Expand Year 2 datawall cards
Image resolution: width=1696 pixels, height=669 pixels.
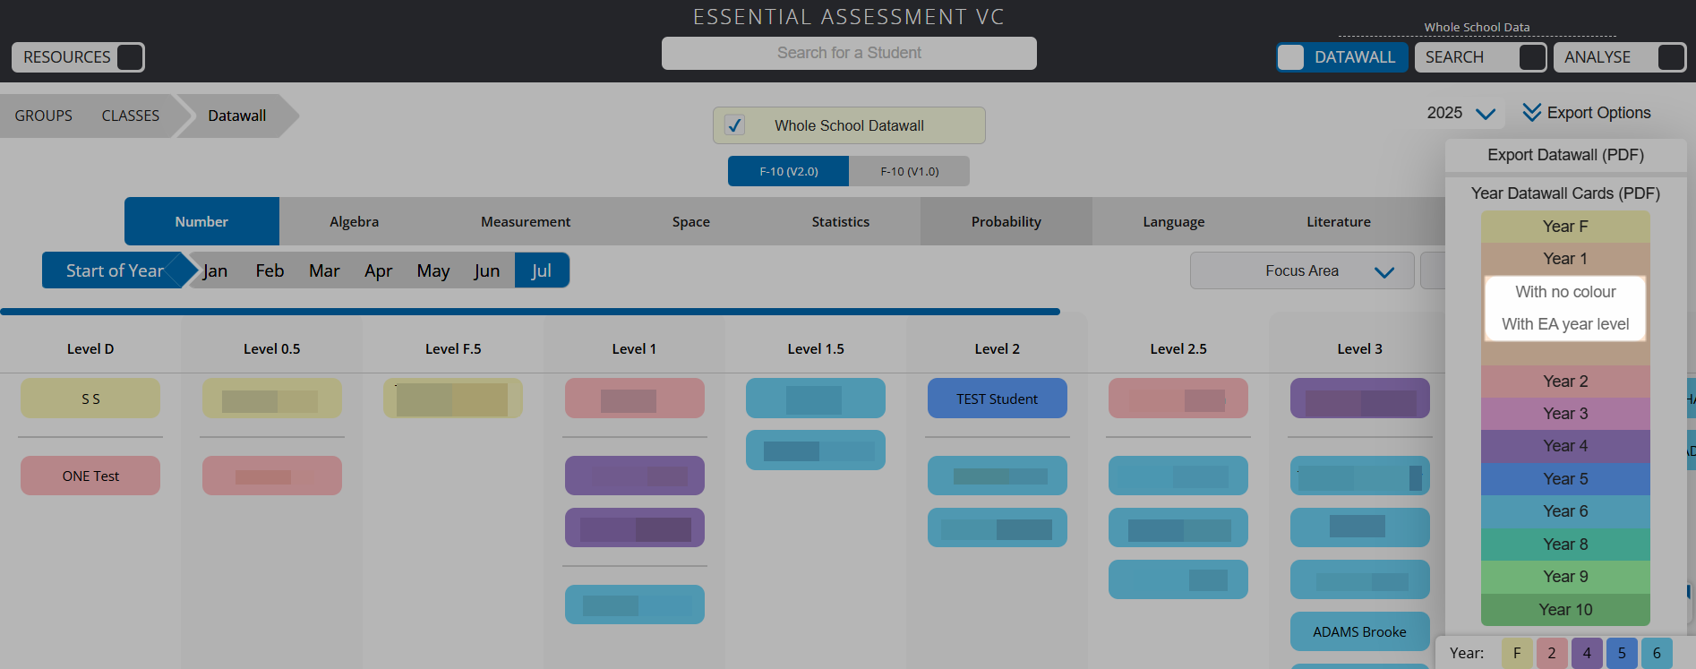(x=1565, y=382)
